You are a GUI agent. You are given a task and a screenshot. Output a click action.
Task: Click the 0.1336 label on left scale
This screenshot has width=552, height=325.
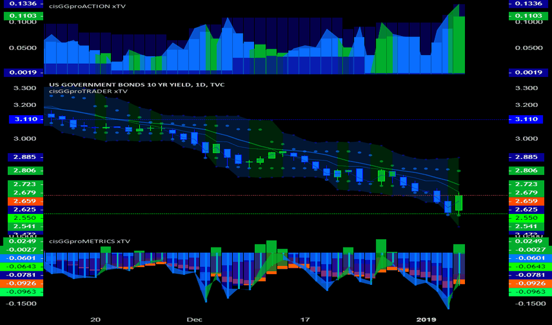point(23,4)
